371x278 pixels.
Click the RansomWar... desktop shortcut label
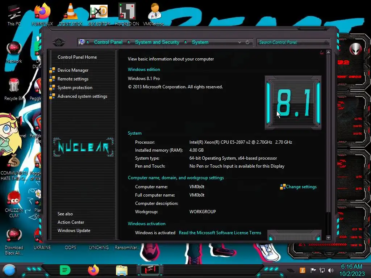coord(127,247)
